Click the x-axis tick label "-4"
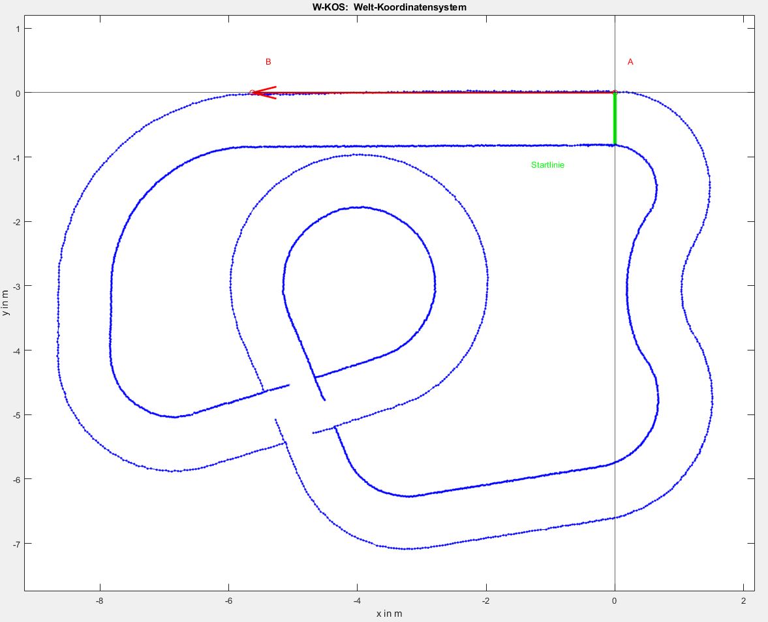 pyautogui.click(x=357, y=600)
